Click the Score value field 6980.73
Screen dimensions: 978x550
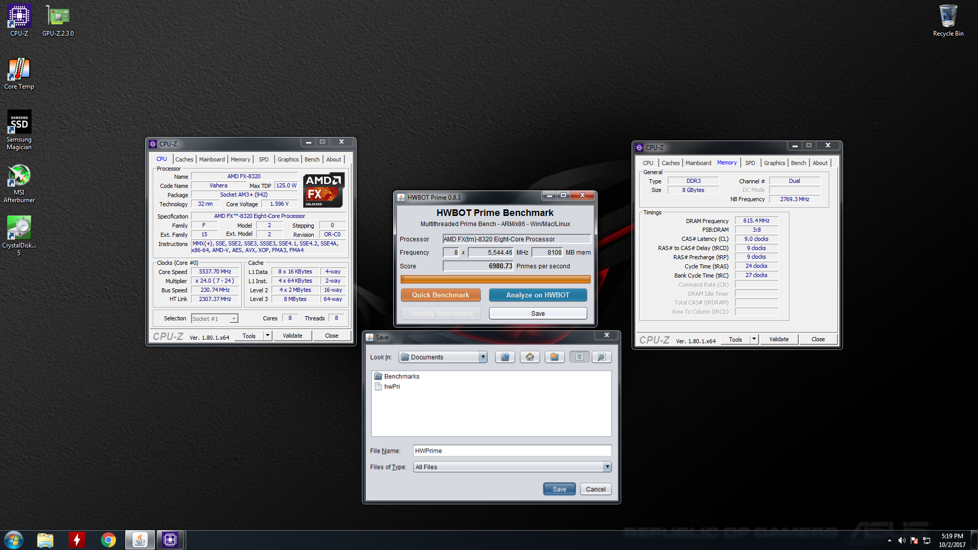(478, 266)
